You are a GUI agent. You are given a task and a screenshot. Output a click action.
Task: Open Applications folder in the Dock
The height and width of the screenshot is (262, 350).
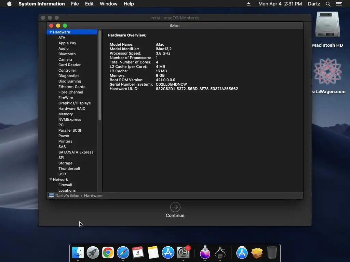point(242,253)
